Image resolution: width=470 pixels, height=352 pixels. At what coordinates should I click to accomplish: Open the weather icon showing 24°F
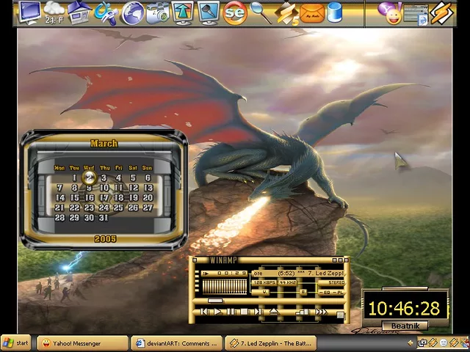54,13
